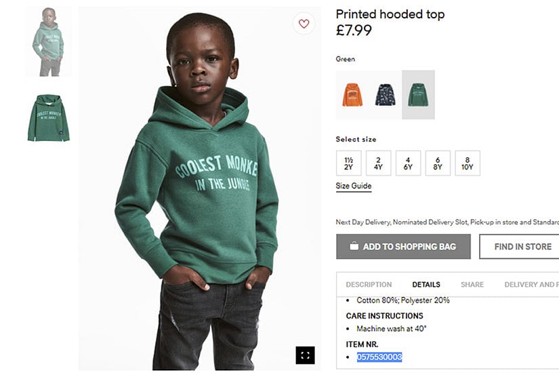The height and width of the screenshot is (373, 559).
Task: Select the green hoodie color swatch
Action: click(x=418, y=95)
